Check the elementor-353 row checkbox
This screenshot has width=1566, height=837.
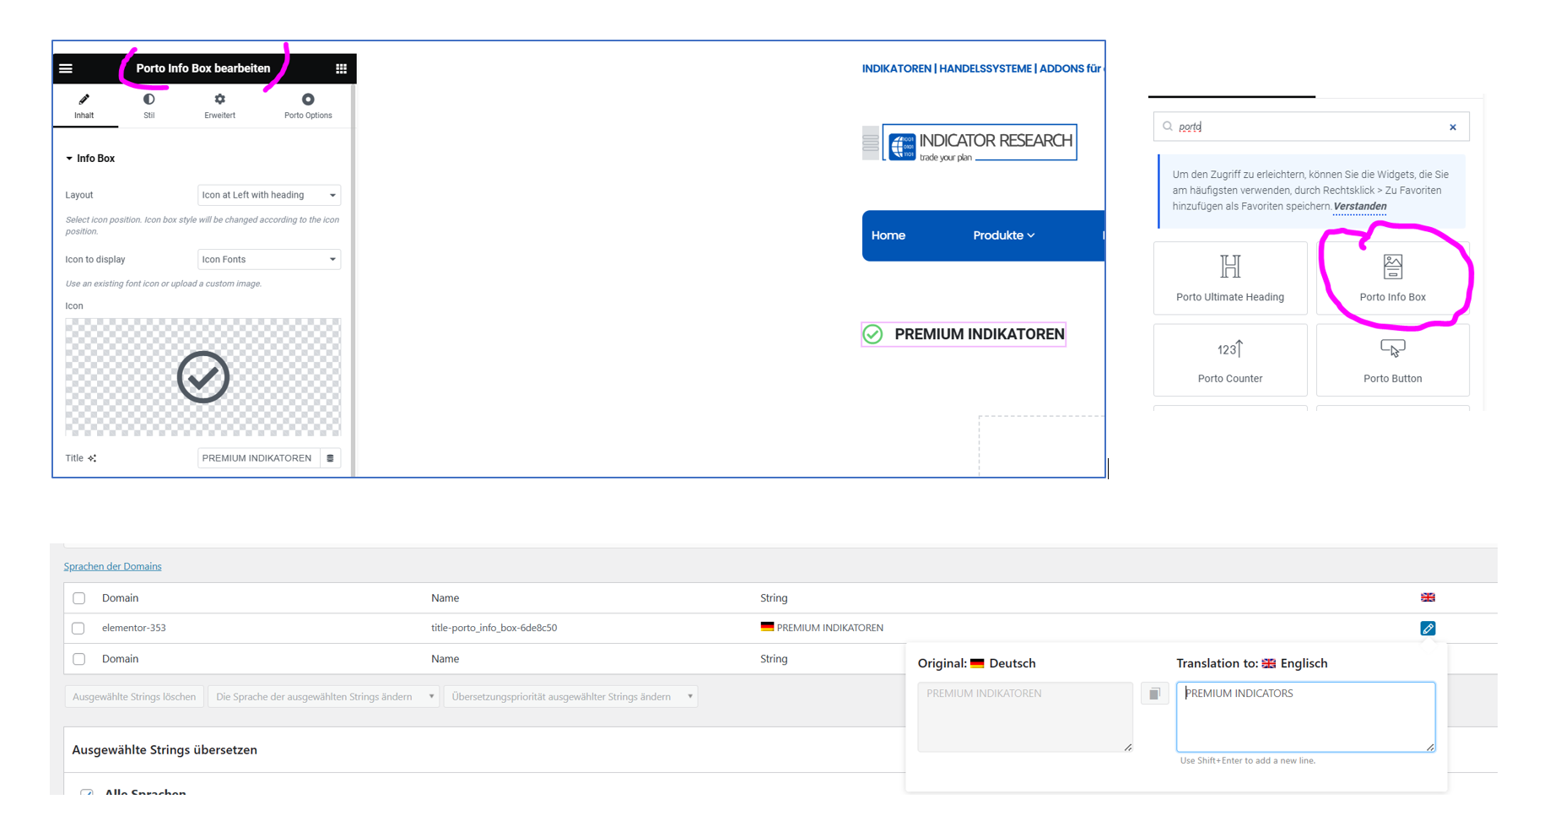point(78,629)
